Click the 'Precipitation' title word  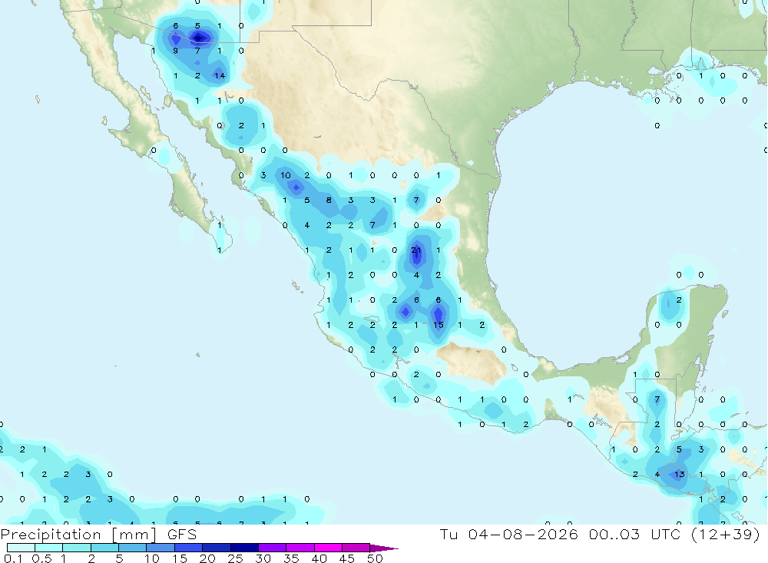pyautogui.click(x=51, y=534)
